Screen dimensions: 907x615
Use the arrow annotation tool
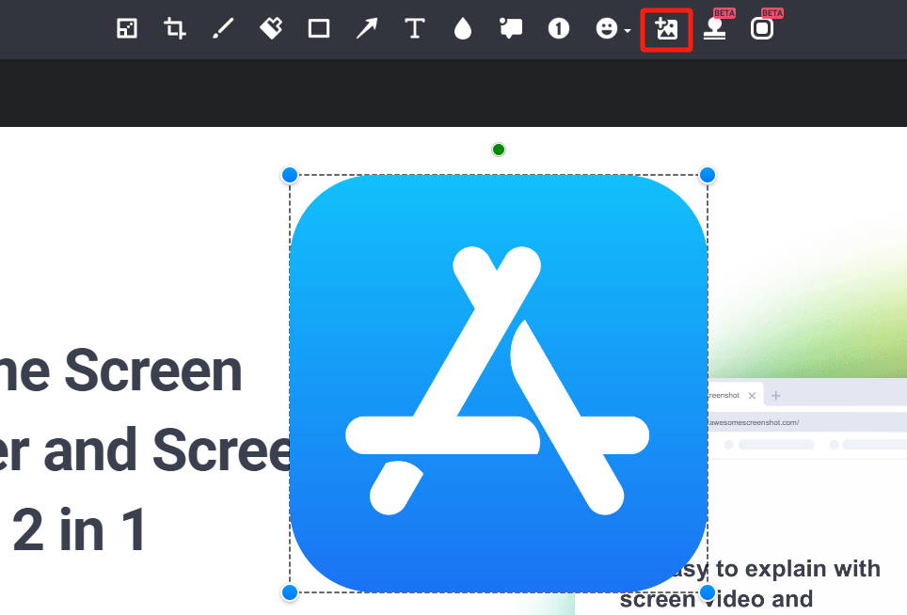point(367,29)
